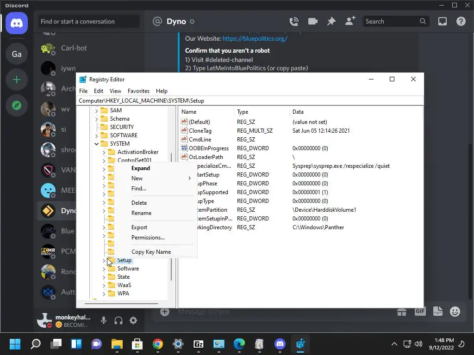The image size is (474, 355).
Task: Open emoji picker in Discord
Action: 455,311
